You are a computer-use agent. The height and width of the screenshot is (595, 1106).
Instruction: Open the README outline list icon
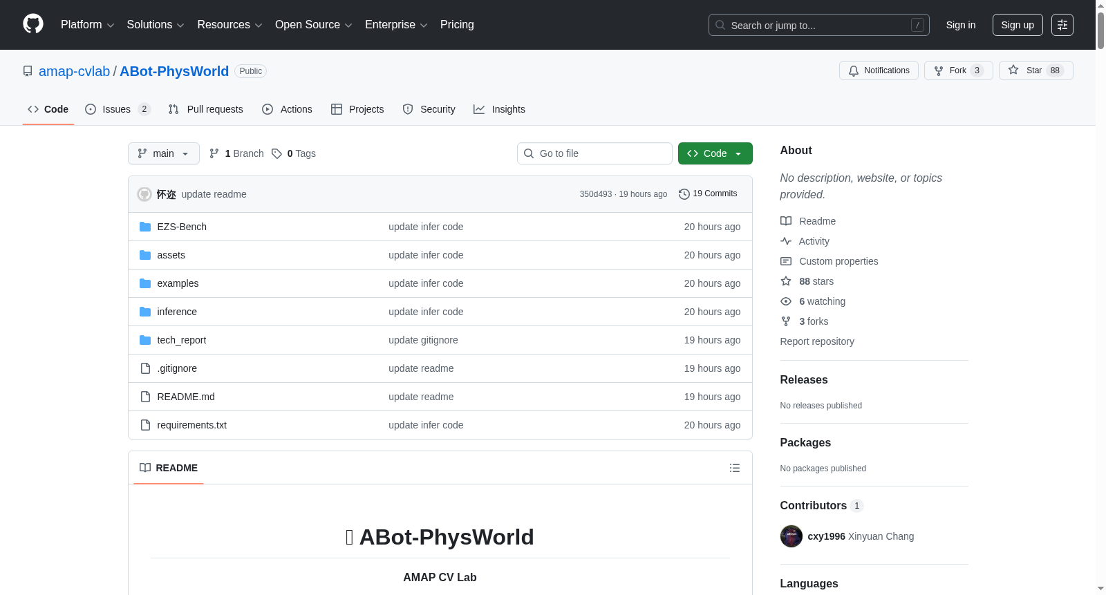735,468
